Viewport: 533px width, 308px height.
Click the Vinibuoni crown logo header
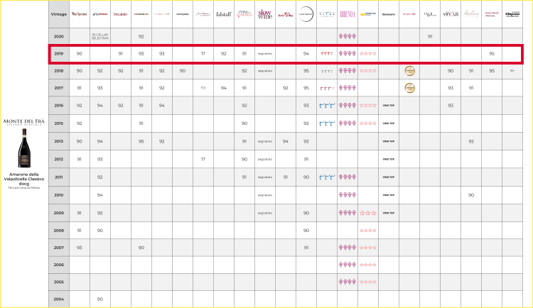tap(368, 14)
